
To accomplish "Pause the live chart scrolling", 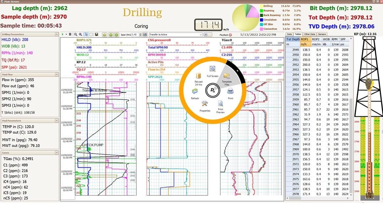I will (70, 34).
